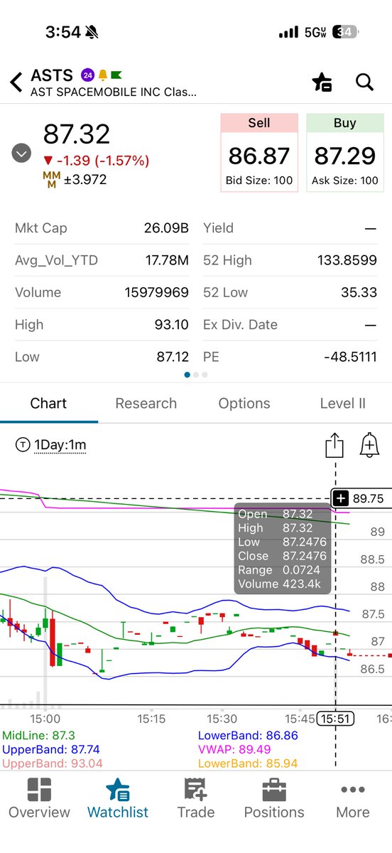Viewport: 392px width, 853px height.
Task: Tap the status bar clock 3:54
Action: 62,33
